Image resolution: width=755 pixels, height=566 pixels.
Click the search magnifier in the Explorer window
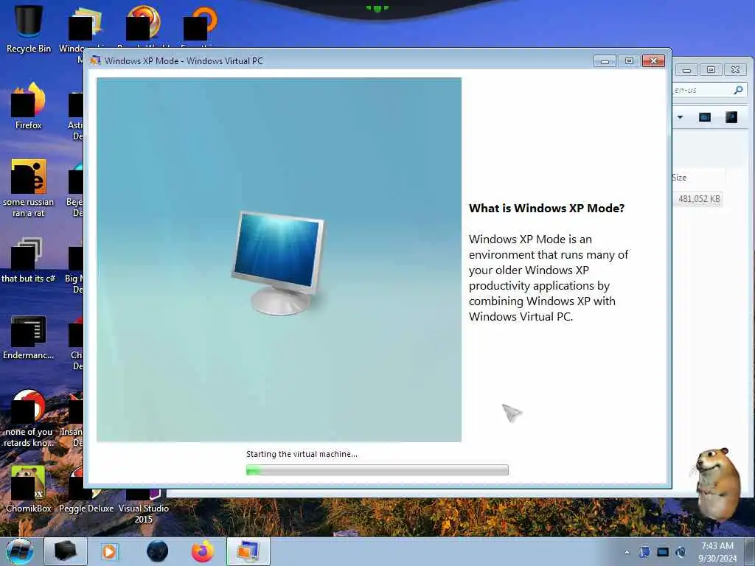(737, 90)
